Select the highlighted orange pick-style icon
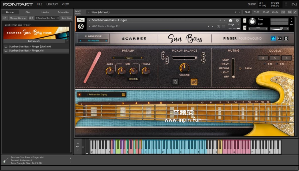The height and width of the screenshot is (171, 299). point(194,82)
